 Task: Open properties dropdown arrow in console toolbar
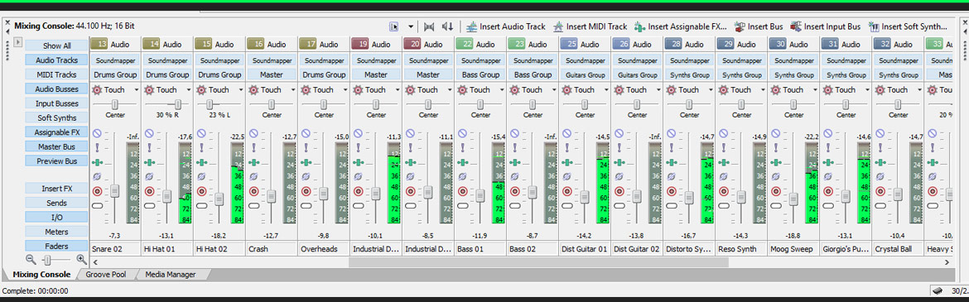click(x=411, y=26)
